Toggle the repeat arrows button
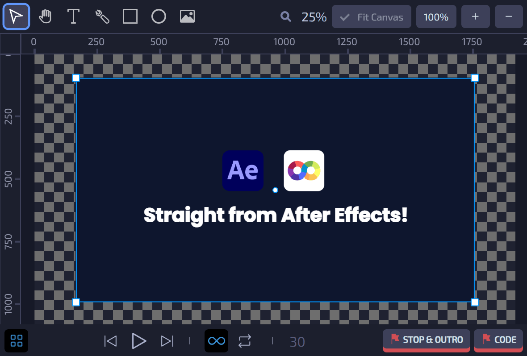This screenshot has height=356, width=527. [x=245, y=341]
